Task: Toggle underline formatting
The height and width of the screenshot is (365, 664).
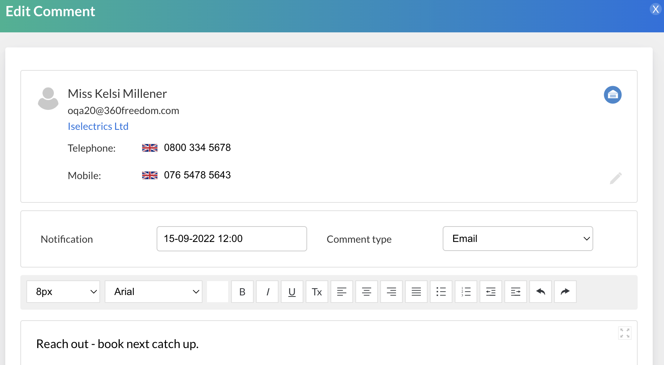Action: pos(292,292)
